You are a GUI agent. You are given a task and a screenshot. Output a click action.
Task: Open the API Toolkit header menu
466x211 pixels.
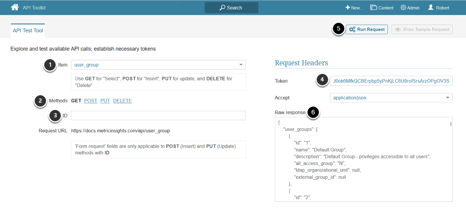34,8
